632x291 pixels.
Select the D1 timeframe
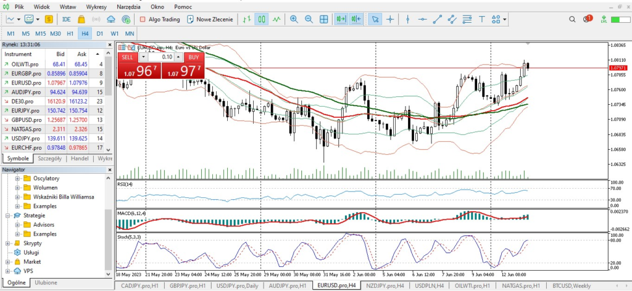pos(99,33)
